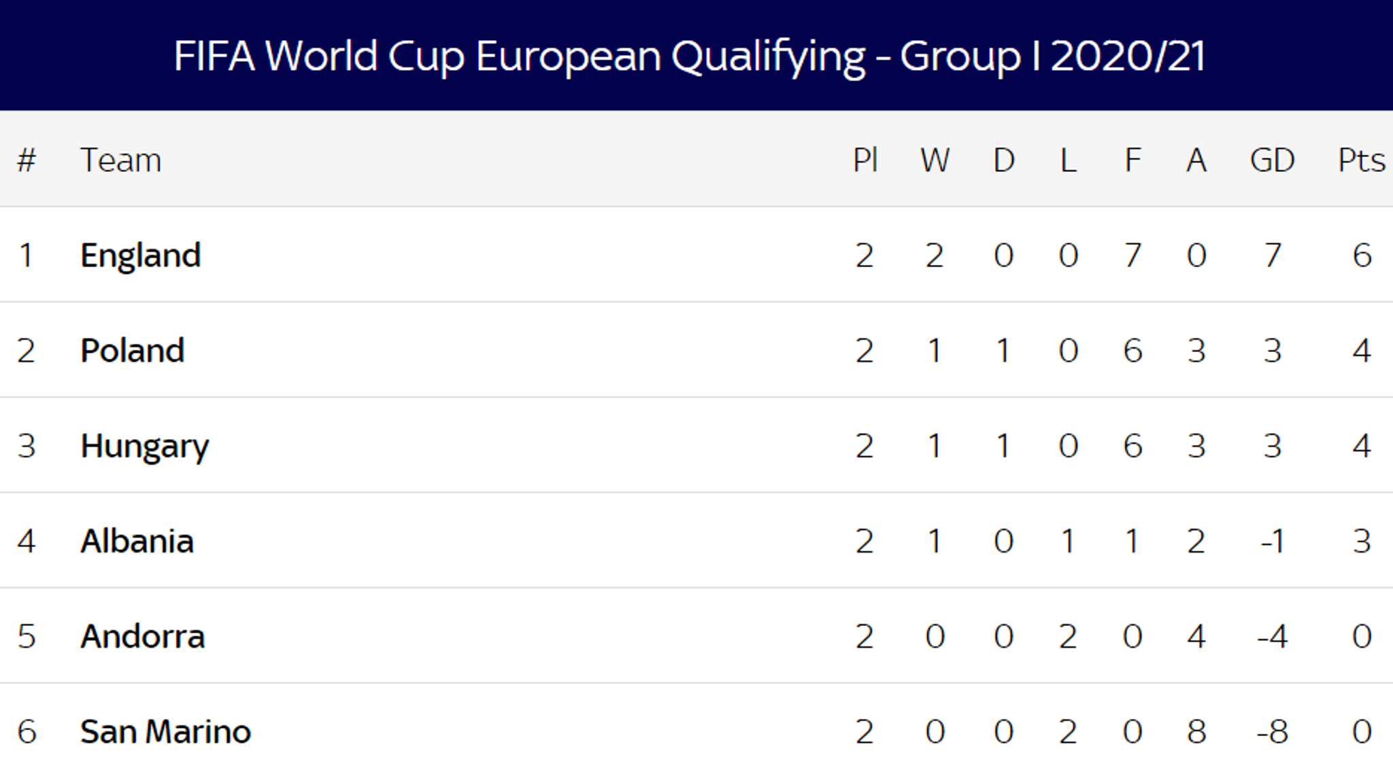
Task: Click the England team name
Action: point(140,256)
